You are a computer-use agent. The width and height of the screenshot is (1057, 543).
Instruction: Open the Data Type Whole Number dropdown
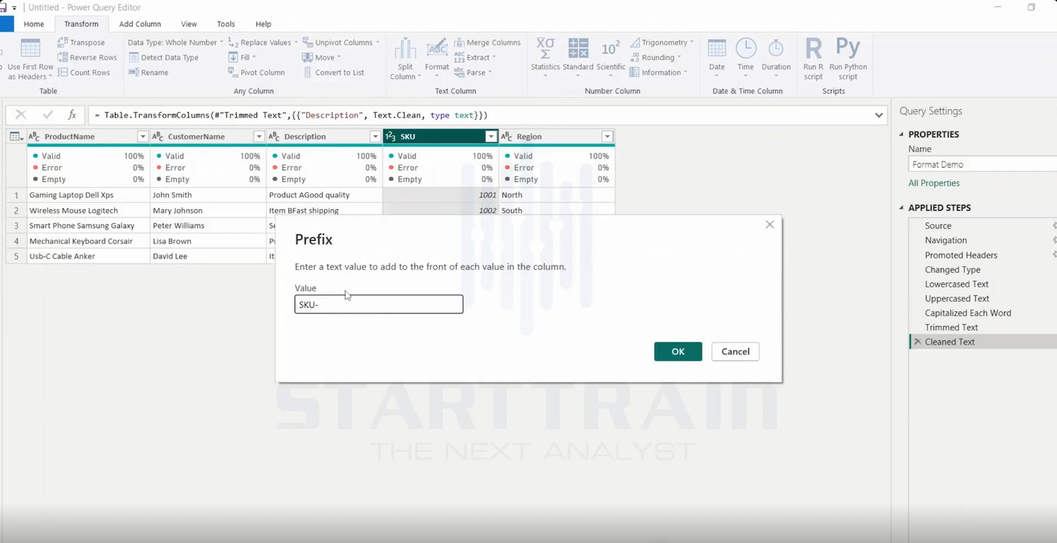(x=175, y=42)
